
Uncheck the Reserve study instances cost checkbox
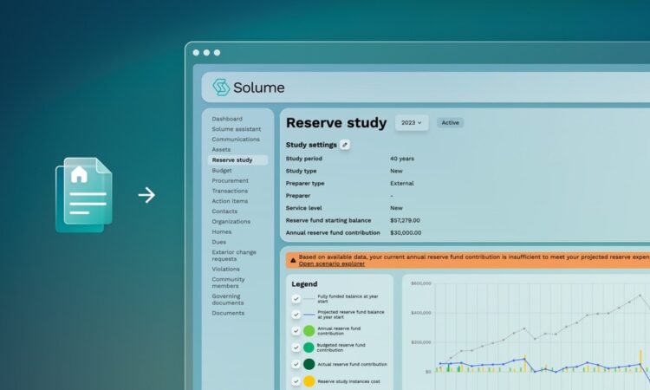(296, 380)
